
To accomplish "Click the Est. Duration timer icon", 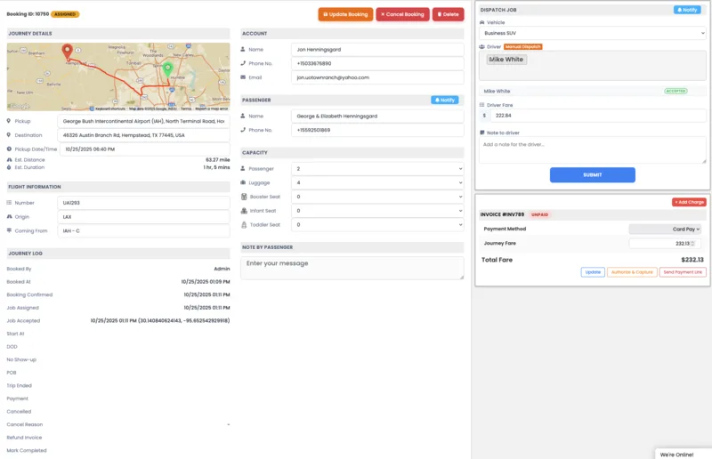I will click(9, 167).
